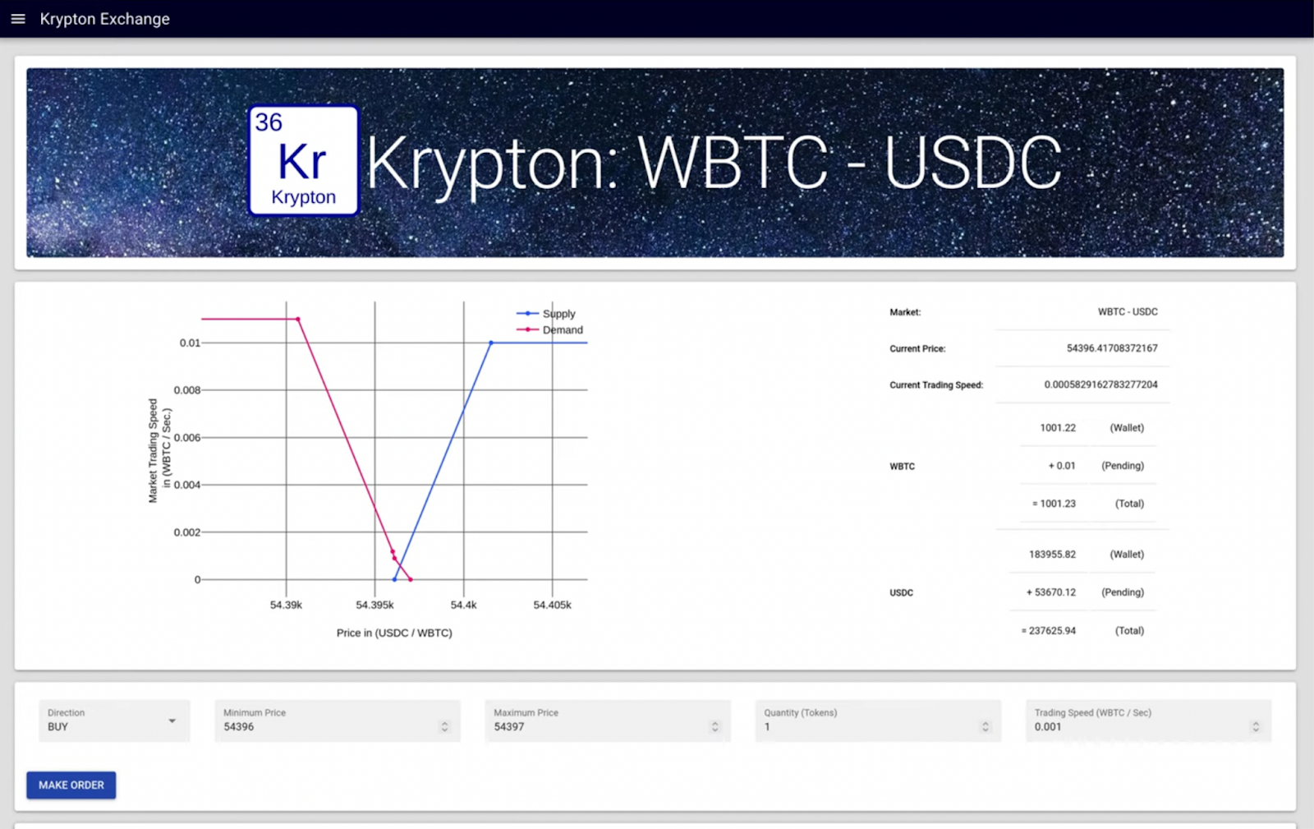Click the USDC wallet amount 183955.82
This screenshot has width=1314, height=829.
tap(1052, 555)
